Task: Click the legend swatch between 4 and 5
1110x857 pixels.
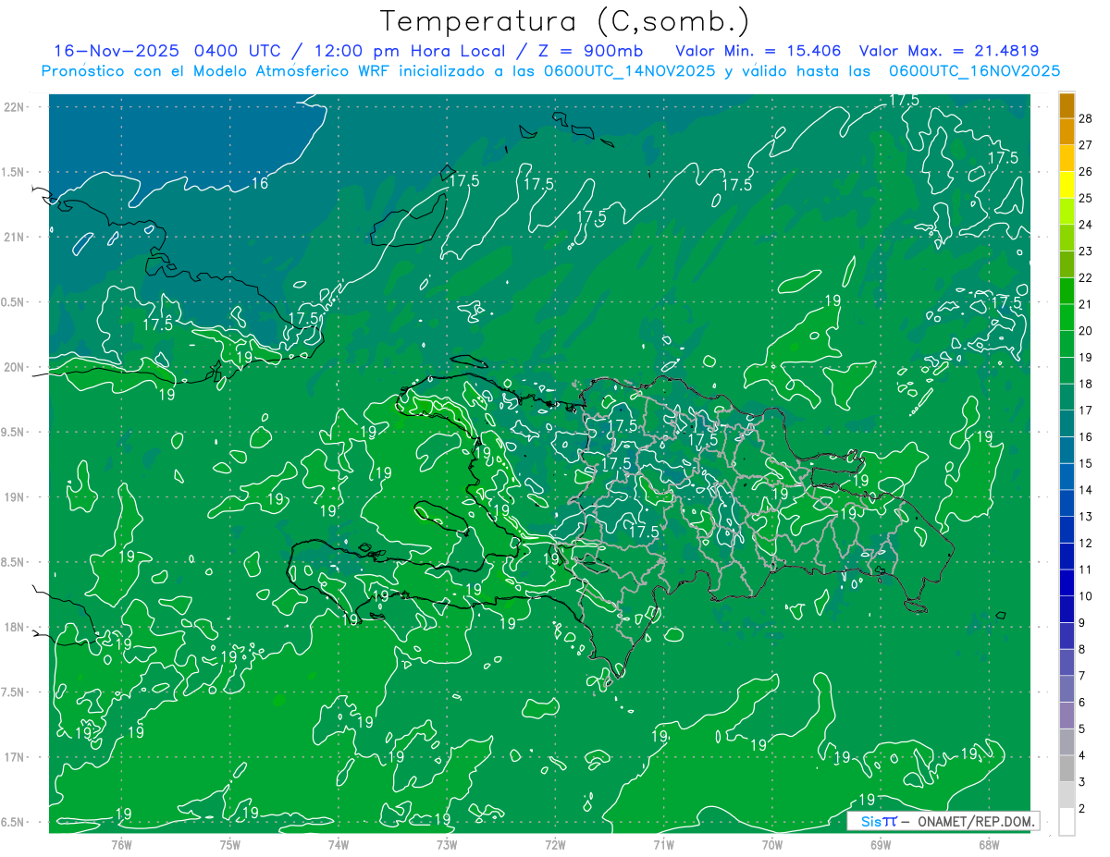Action: (x=1067, y=741)
